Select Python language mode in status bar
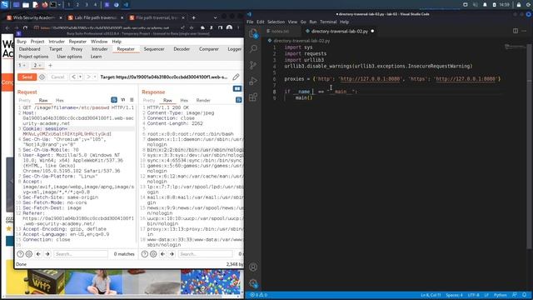533x300 pixels. (500, 295)
